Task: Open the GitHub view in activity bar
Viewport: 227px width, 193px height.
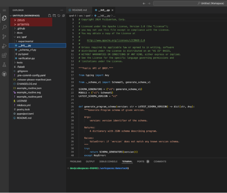Action: click(4, 74)
